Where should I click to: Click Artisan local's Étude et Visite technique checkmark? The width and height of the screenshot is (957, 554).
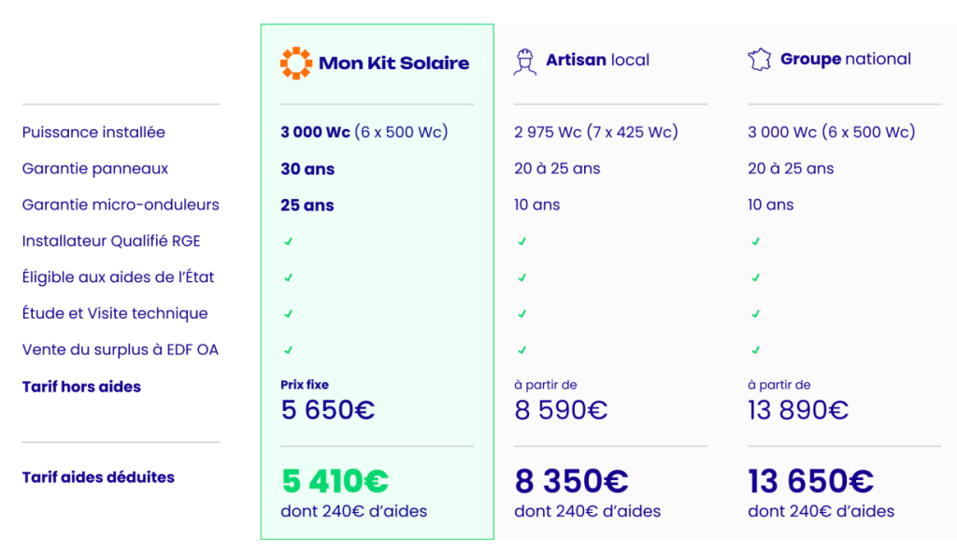coord(521,314)
